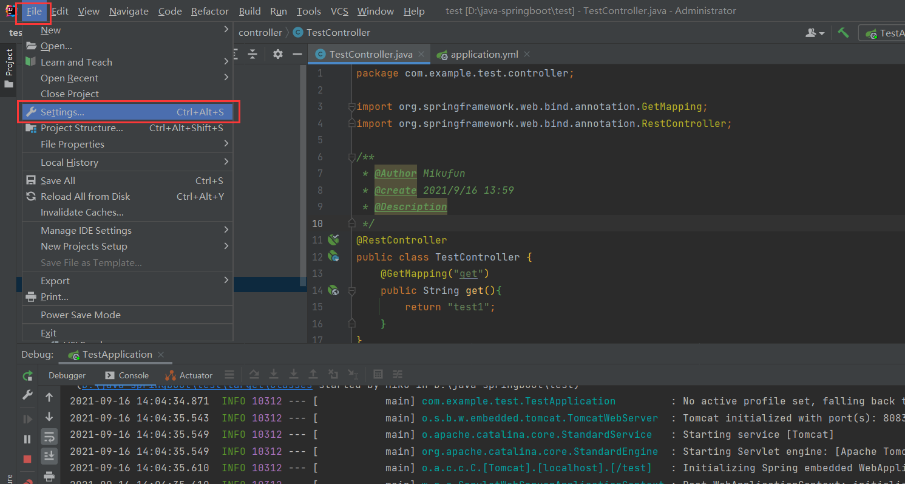
Task: Close the application.yml tab
Action: (527, 55)
